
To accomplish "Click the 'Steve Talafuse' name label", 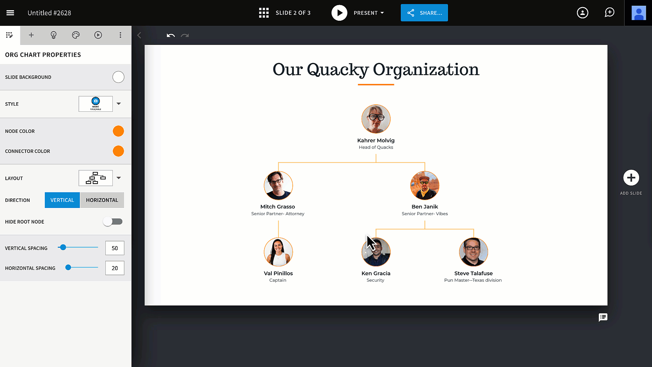I will [473, 273].
